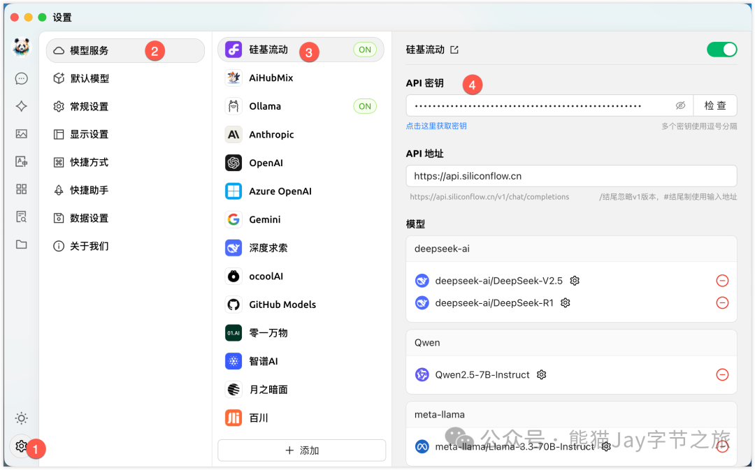Click deepseek-ai/DeepSeek-R1 model name
The image size is (755, 470).
click(x=494, y=302)
